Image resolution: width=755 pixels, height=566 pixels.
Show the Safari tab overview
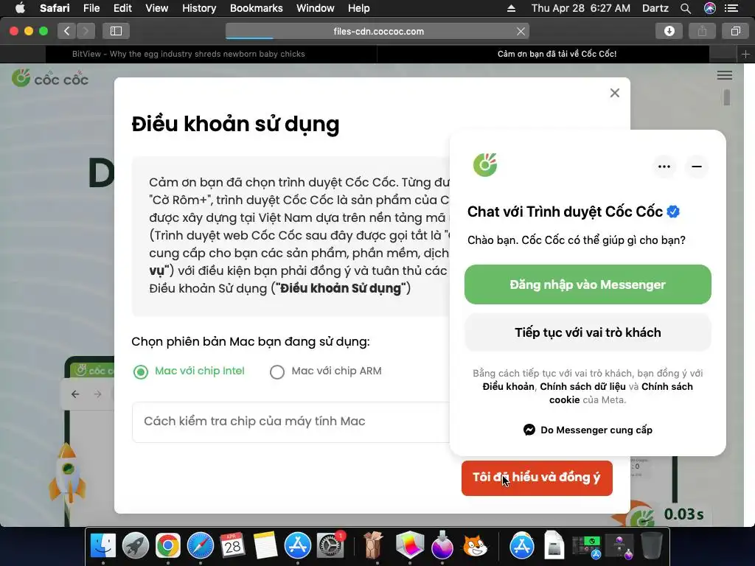735,31
